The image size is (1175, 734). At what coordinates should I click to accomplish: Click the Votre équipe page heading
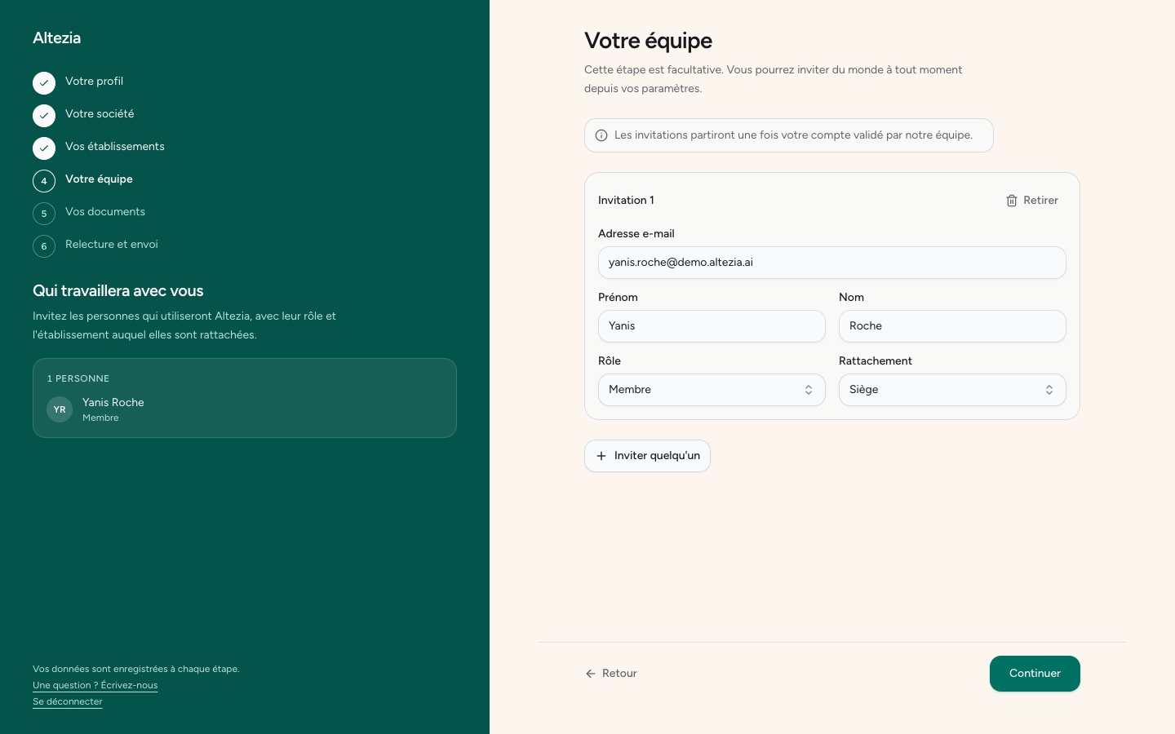point(648,41)
